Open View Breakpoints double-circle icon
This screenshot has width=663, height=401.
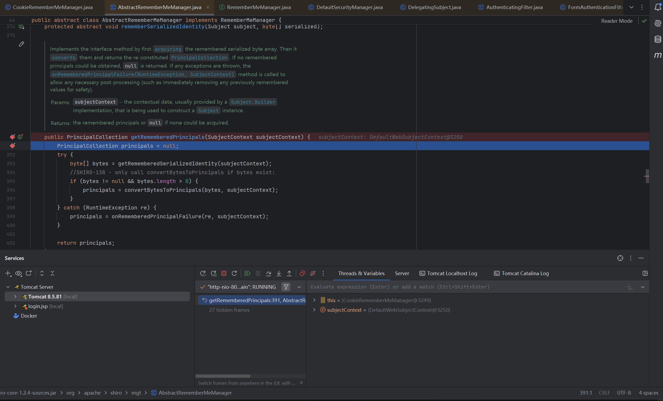[x=302, y=274]
